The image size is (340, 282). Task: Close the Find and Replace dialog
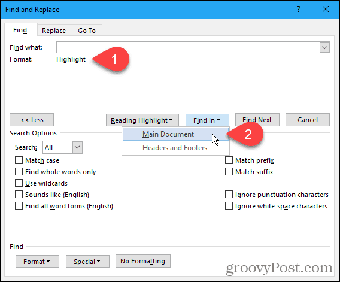coord(326,10)
